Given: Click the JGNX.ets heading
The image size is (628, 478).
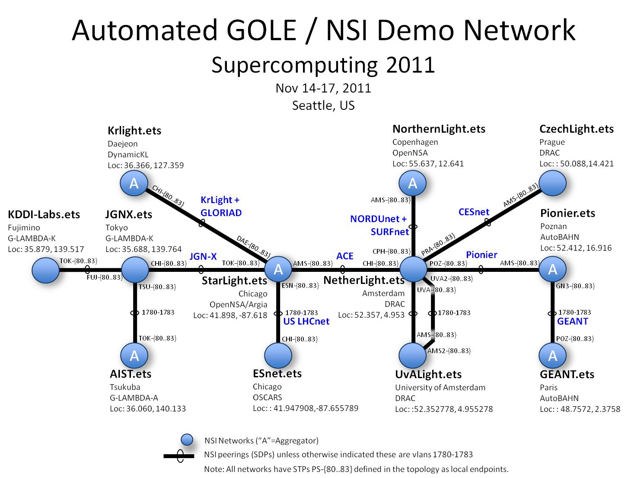Looking at the screenshot, I should pyautogui.click(x=129, y=214).
